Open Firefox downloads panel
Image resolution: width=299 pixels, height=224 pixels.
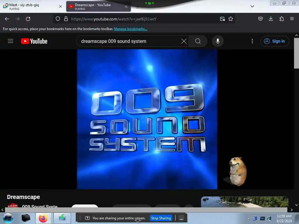tap(271, 19)
